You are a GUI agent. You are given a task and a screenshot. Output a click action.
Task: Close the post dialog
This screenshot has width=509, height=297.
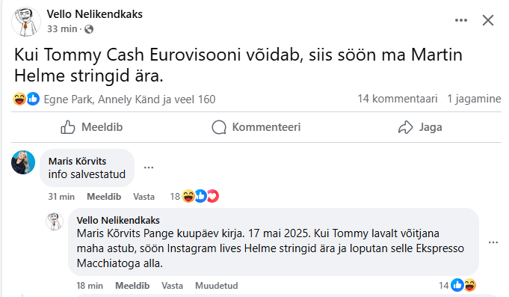(488, 20)
